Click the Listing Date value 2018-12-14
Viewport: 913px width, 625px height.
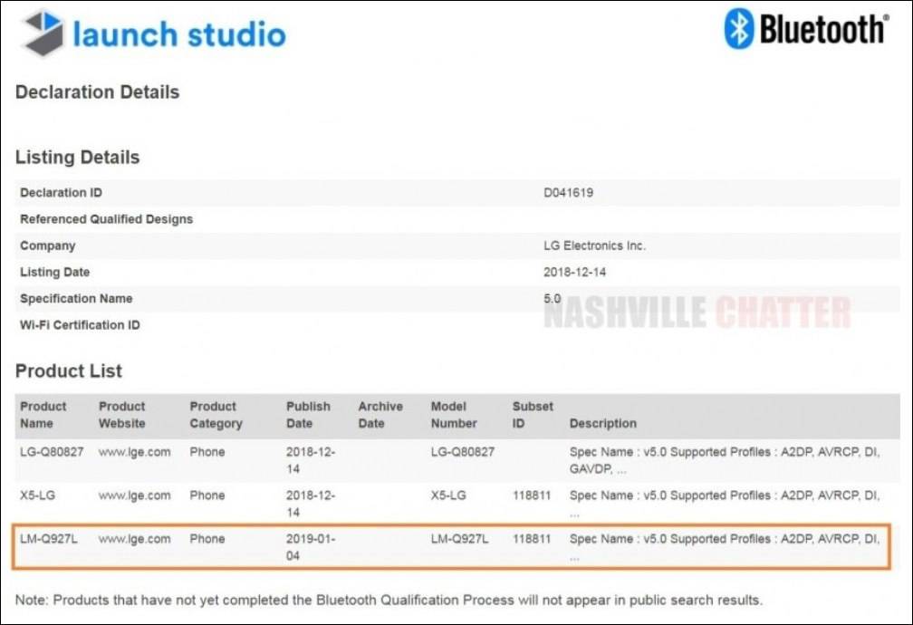(575, 272)
